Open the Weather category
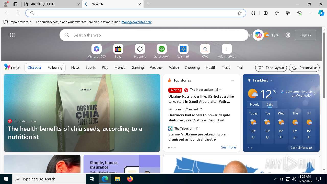Image resolution: width=327 pixels, height=184 pixels. [x=156, y=67]
